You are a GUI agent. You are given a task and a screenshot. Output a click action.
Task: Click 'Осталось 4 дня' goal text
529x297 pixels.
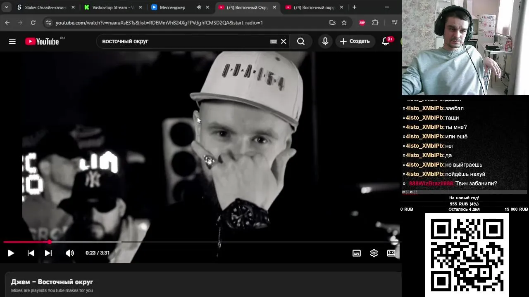464,210
